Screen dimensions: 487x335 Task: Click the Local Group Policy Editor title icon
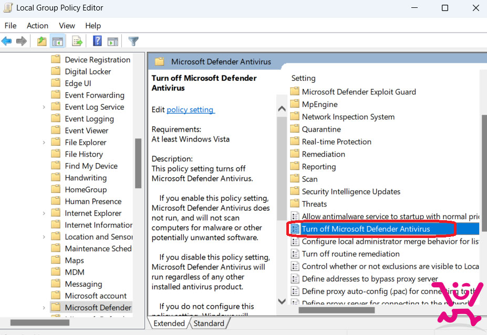(8, 8)
